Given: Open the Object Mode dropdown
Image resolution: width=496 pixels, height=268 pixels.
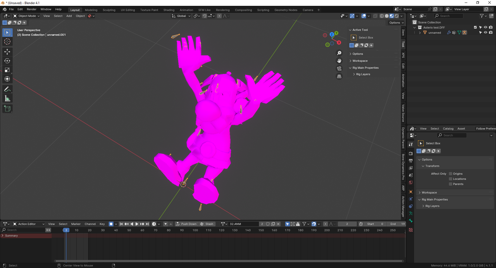Looking at the screenshot, I should (26, 16).
